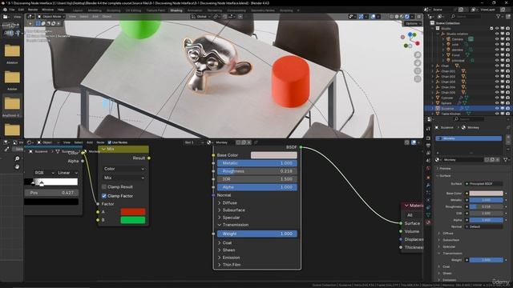Open the Help menu
Screen dimensions: 513x288
coord(61,10)
